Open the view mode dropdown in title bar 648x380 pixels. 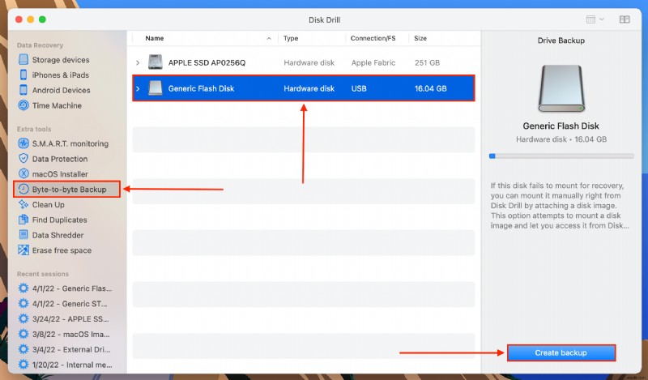[595, 19]
